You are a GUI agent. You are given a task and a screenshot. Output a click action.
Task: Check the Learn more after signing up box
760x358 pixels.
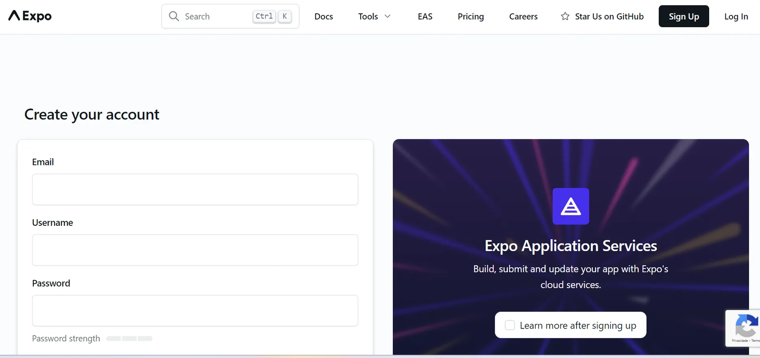pos(510,325)
